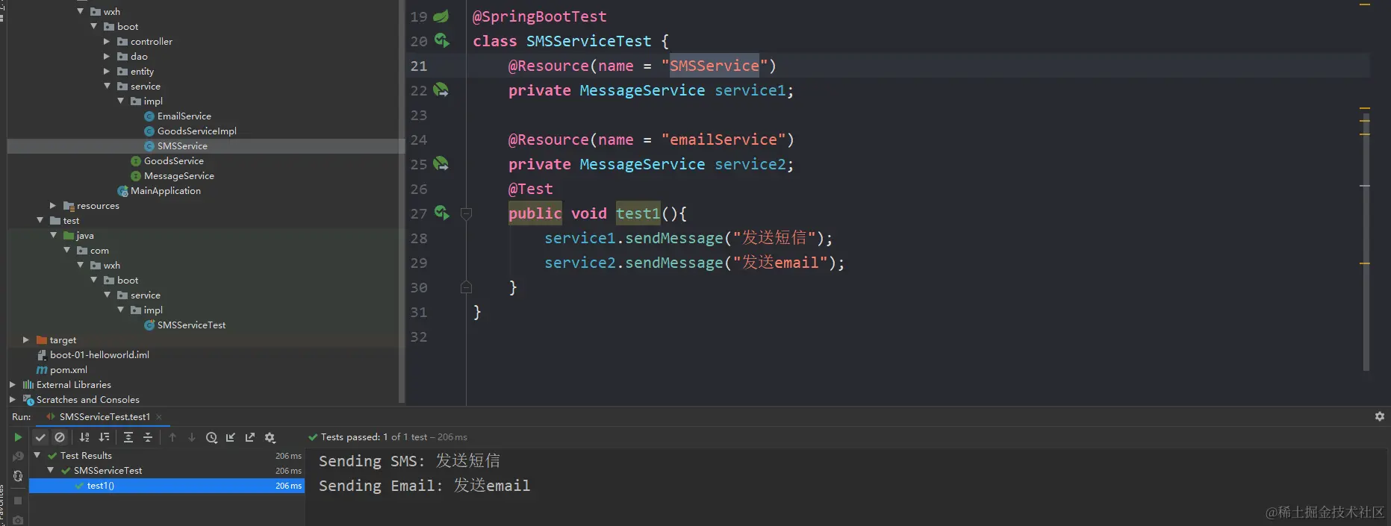This screenshot has width=1391, height=526.
Task: Open Run panel settings gear at right
Action: tap(1380, 416)
